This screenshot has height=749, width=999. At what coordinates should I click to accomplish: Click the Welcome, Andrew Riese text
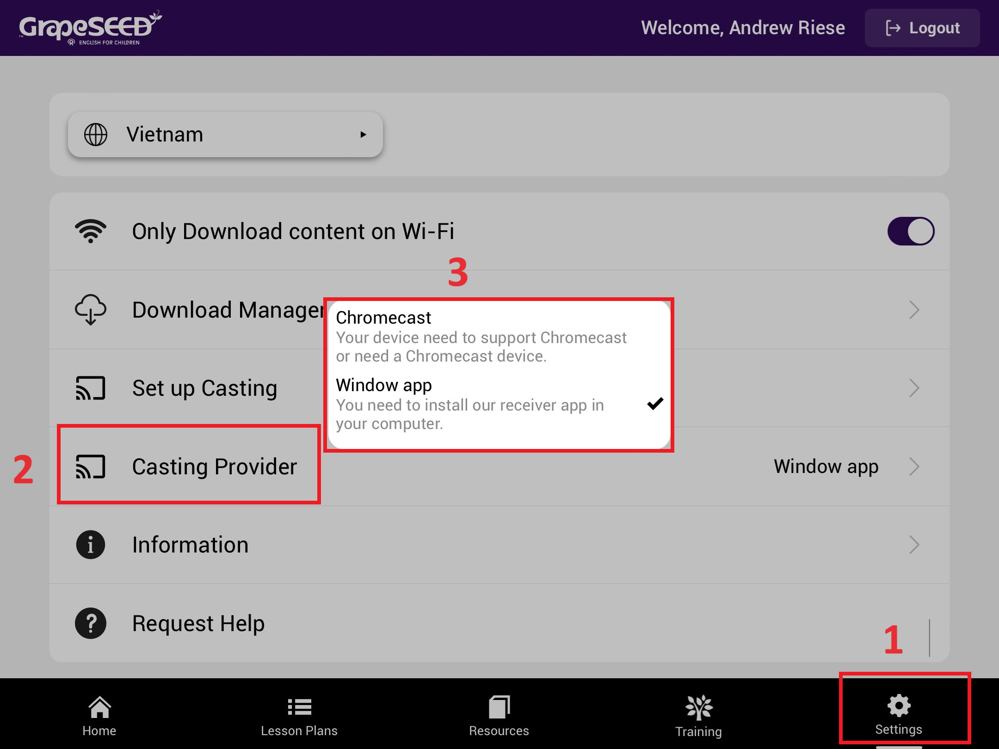[743, 28]
